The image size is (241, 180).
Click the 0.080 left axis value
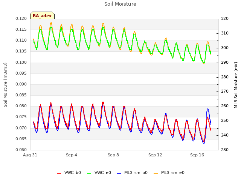click(21, 106)
